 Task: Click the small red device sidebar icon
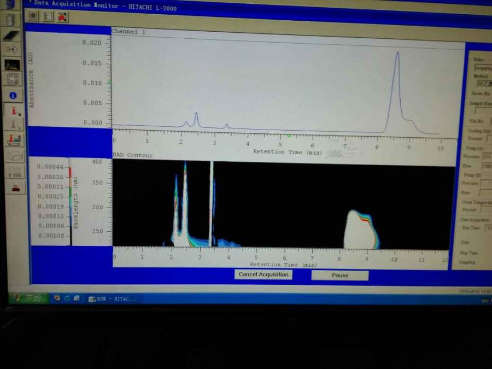(x=16, y=188)
